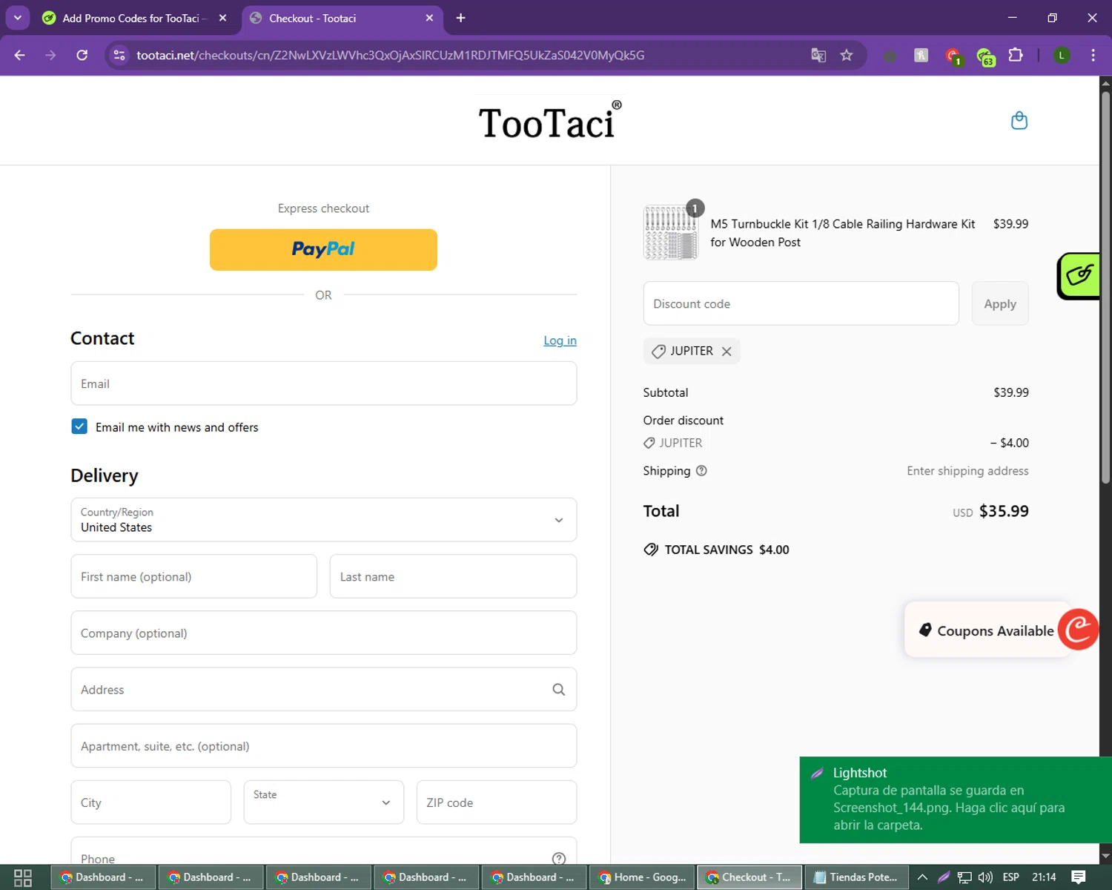Toggle Email me with news and offers
Screen dimensions: 1112x890
(79, 426)
